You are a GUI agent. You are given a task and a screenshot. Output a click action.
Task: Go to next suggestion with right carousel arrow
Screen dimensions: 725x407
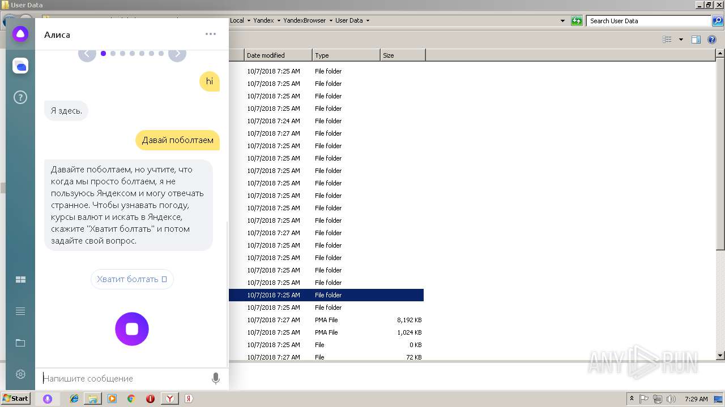click(177, 54)
